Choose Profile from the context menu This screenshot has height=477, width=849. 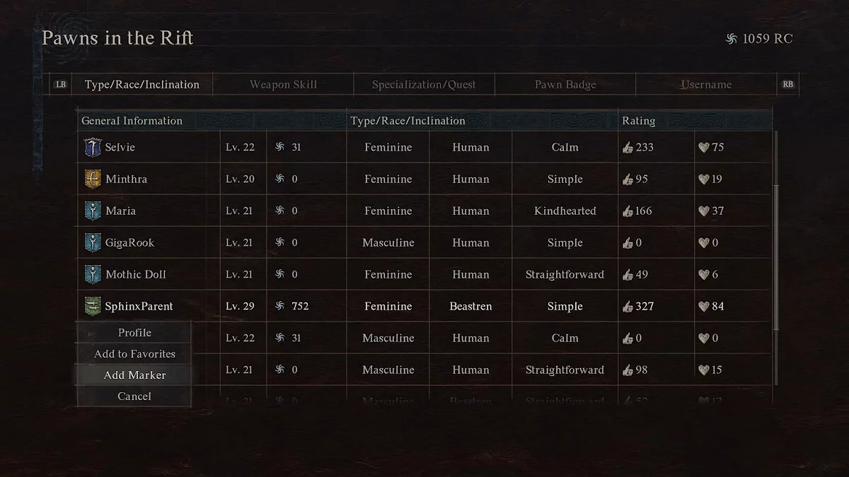(134, 333)
